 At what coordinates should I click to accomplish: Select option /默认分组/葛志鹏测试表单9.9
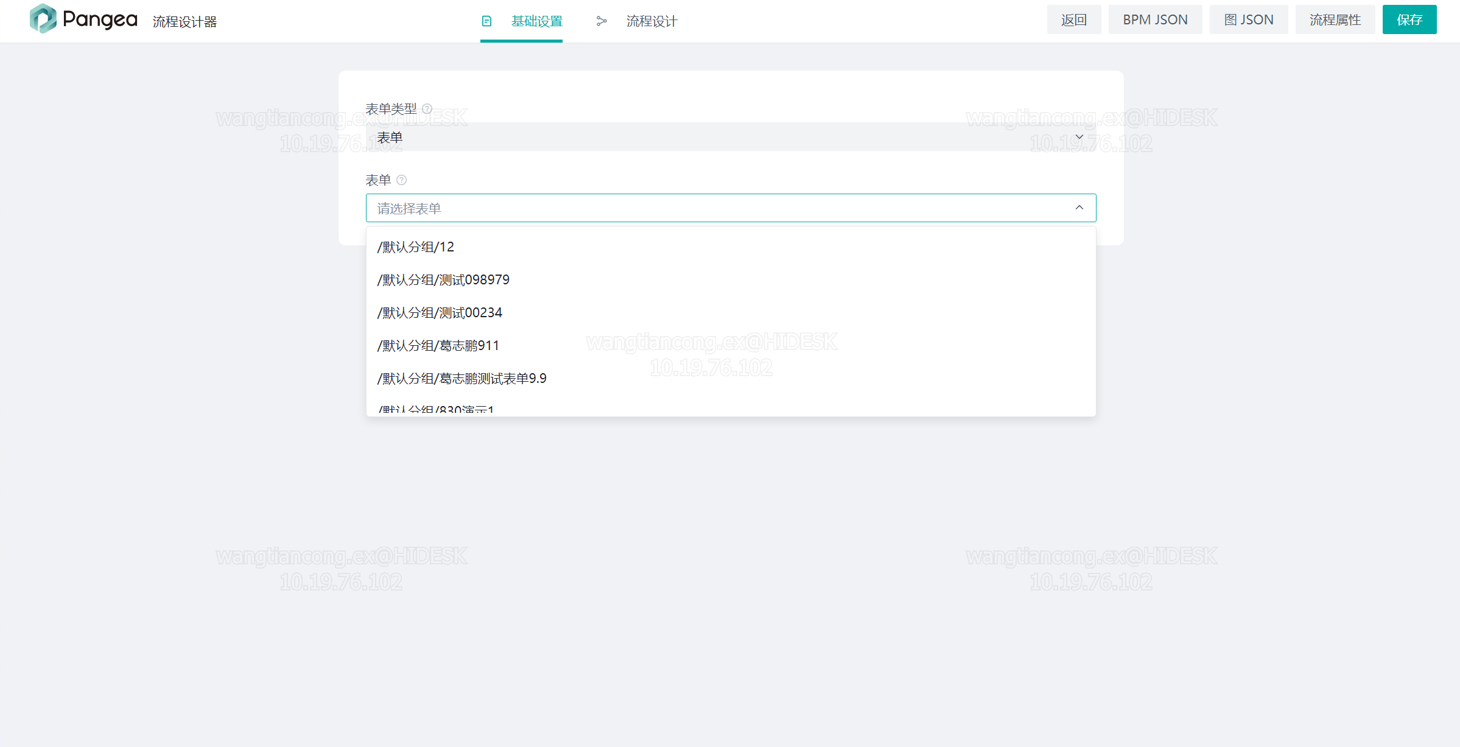pyautogui.click(x=731, y=379)
